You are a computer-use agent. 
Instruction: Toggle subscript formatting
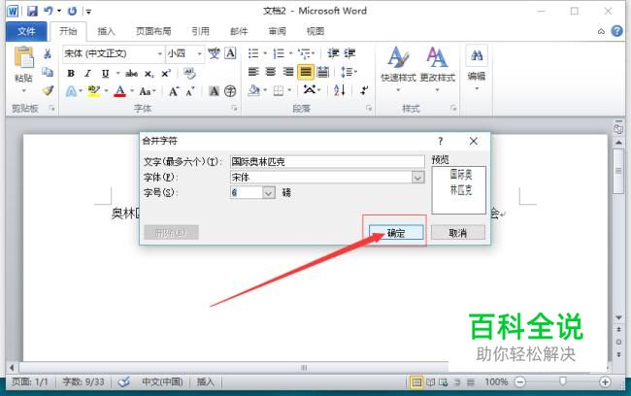tap(149, 74)
